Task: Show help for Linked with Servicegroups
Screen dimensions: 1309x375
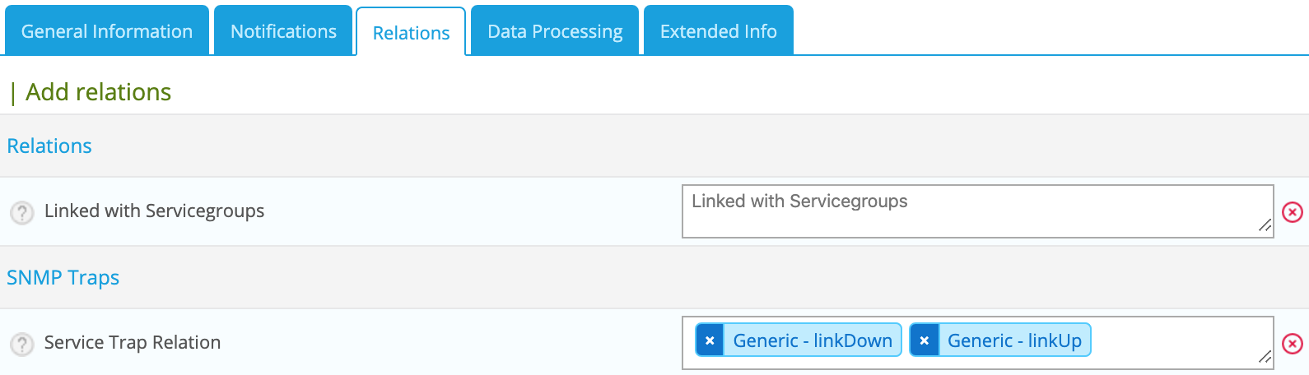Action: tap(22, 212)
